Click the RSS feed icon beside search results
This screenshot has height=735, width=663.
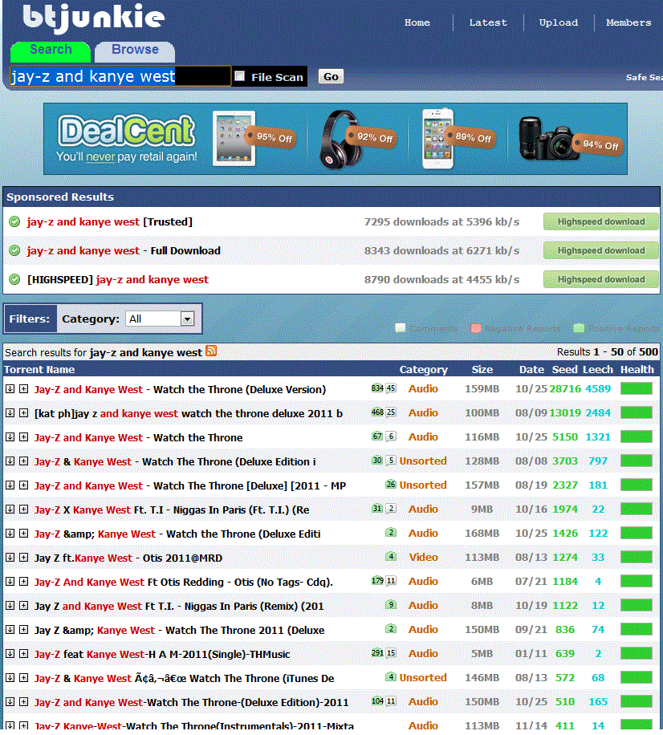210,351
